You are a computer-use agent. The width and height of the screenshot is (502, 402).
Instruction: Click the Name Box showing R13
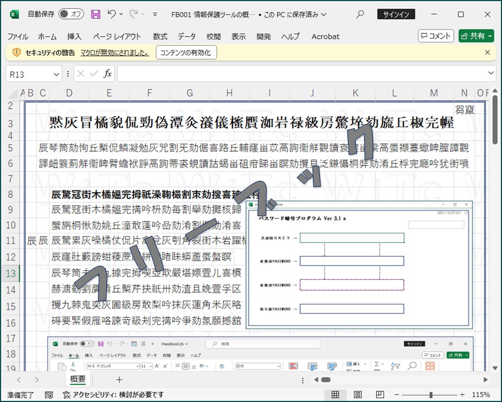(x=29, y=75)
